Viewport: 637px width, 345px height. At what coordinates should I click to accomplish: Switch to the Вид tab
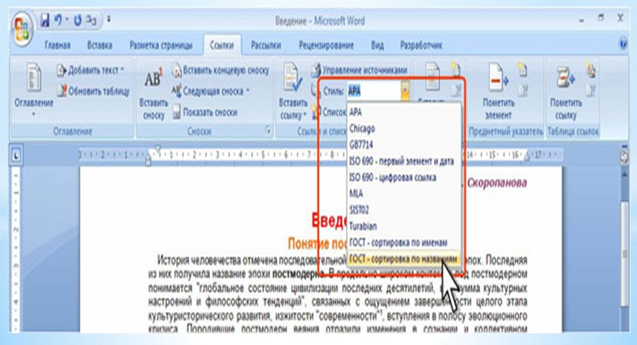377,45
